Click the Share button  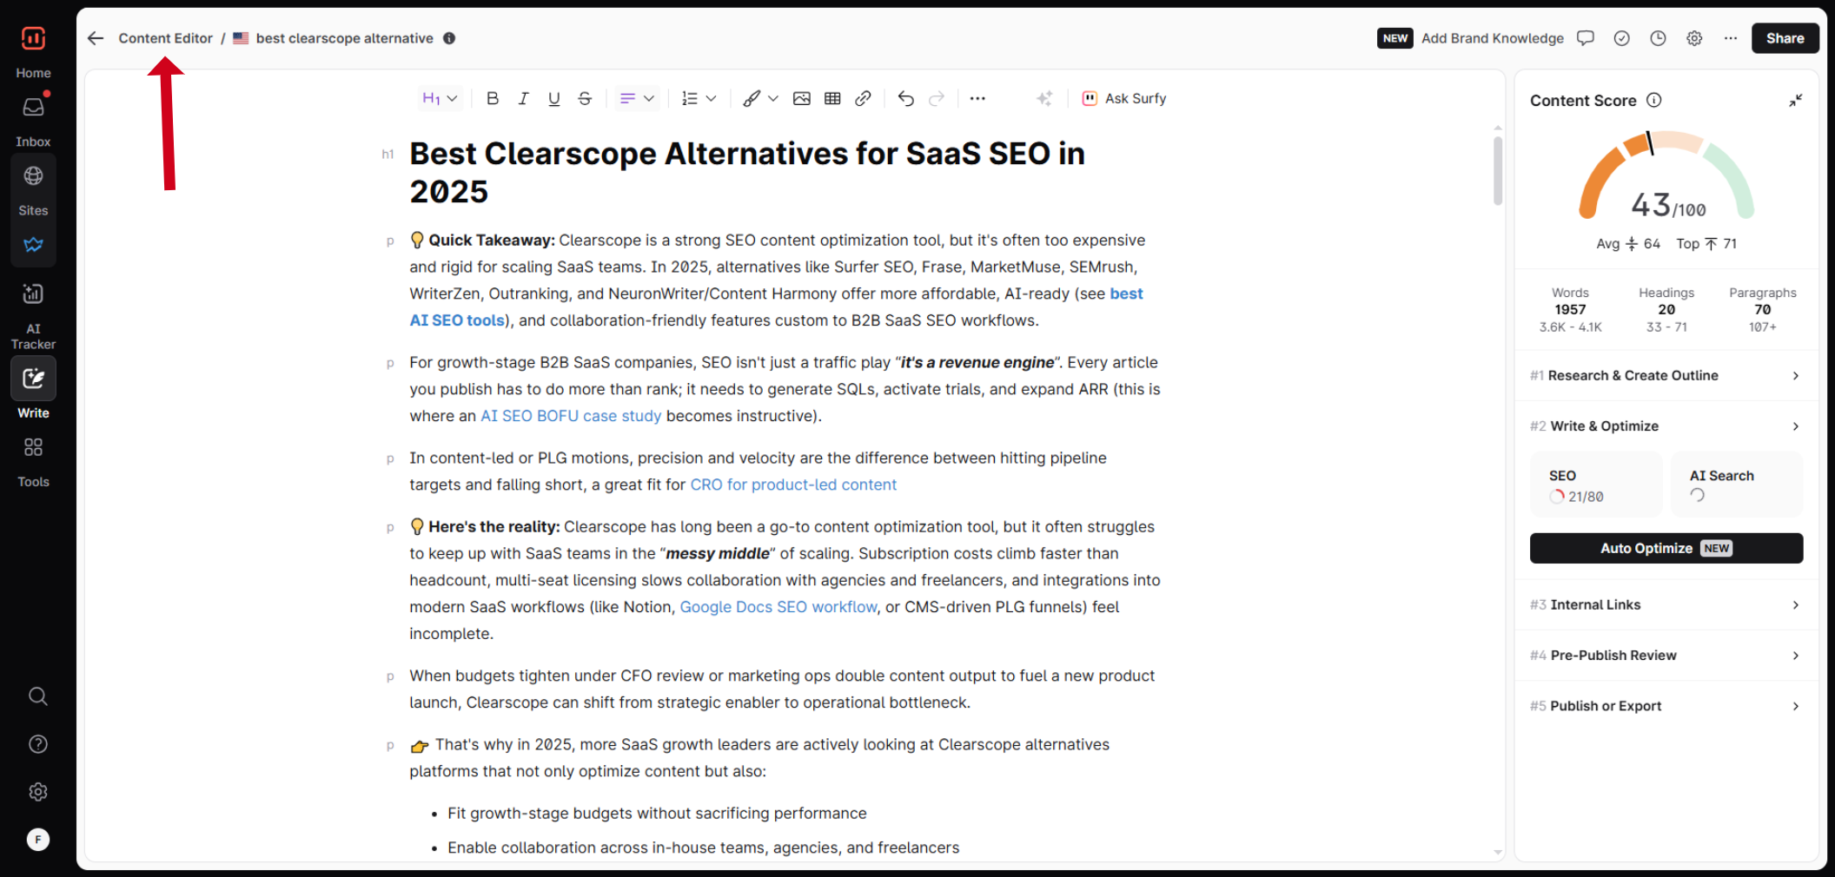click(x=1785, y=38)
